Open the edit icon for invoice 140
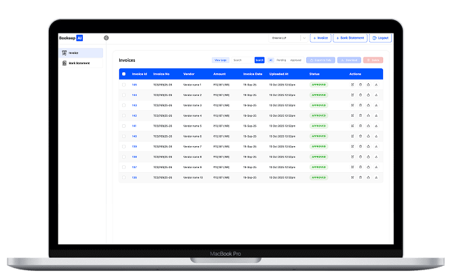452x279 pixels. 352,136
